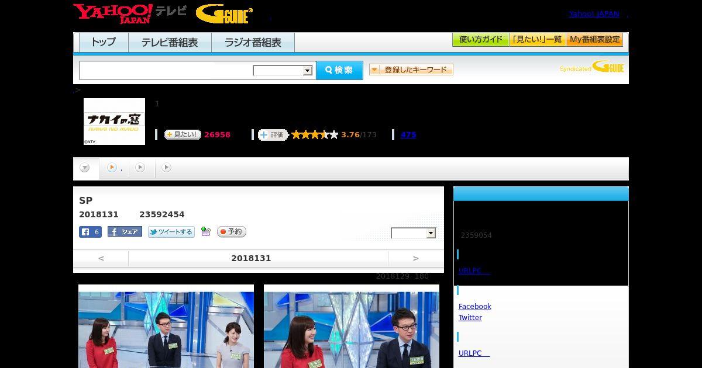702x368 pixels.
Task: Click the 評価 rating plus button
Action: [273, 135]
